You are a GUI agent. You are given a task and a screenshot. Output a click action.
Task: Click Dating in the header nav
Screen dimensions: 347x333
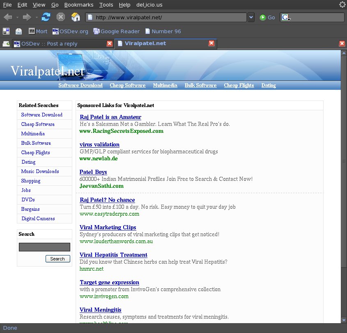point(269,85)
